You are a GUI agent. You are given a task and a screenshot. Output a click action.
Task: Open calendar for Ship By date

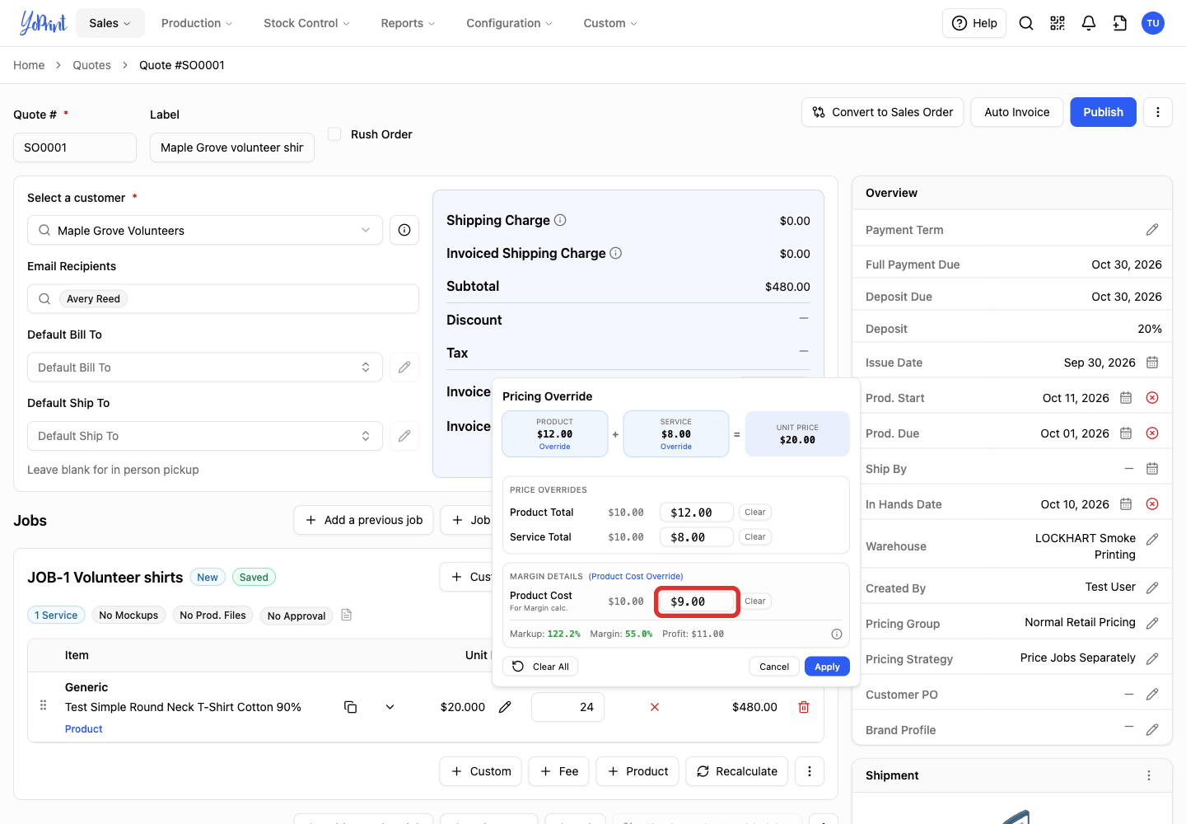coord(1152,469)
